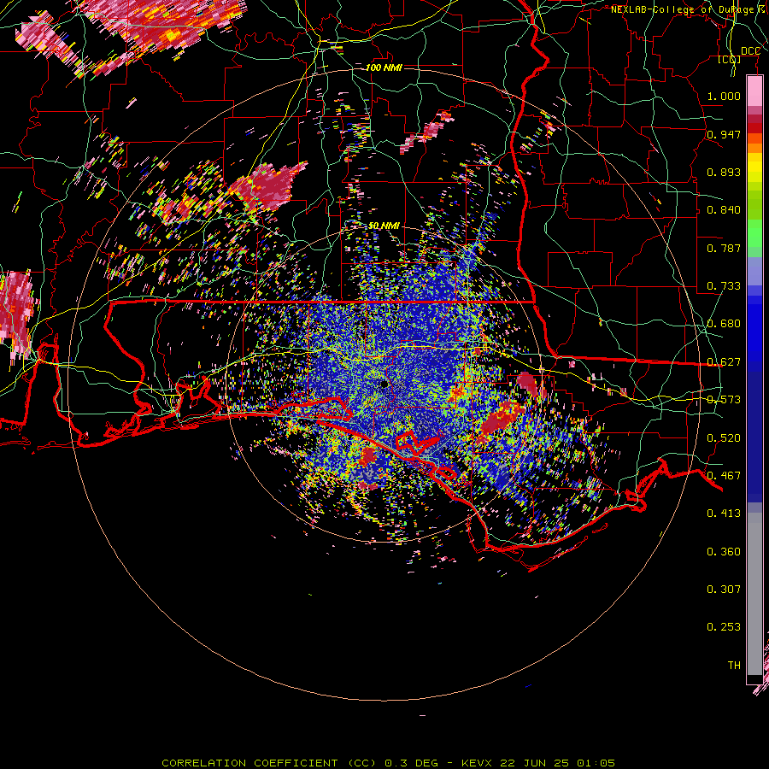769x769 pixels.
Task: Click the 50 NMI range ring label
Action: [x=384, y=226]
